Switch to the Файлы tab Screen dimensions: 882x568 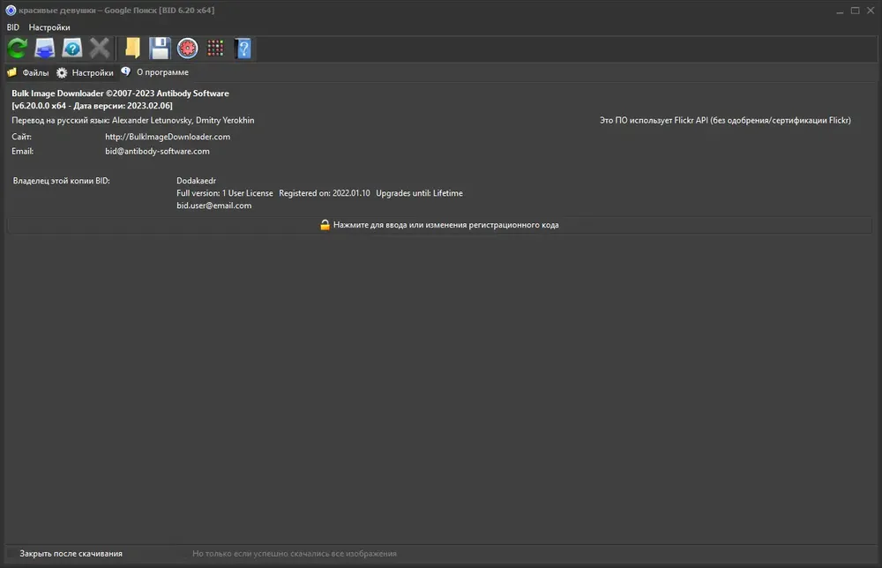tap(29, 72)
